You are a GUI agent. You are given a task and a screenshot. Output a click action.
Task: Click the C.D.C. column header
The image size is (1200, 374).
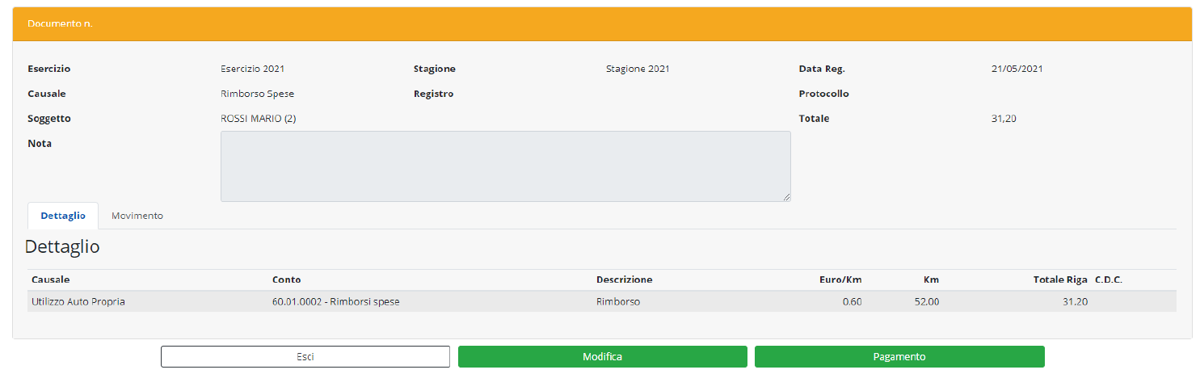[1109, 279]
